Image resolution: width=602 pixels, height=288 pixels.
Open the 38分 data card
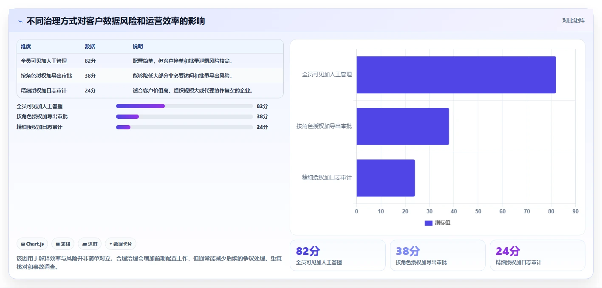(438, 255)
